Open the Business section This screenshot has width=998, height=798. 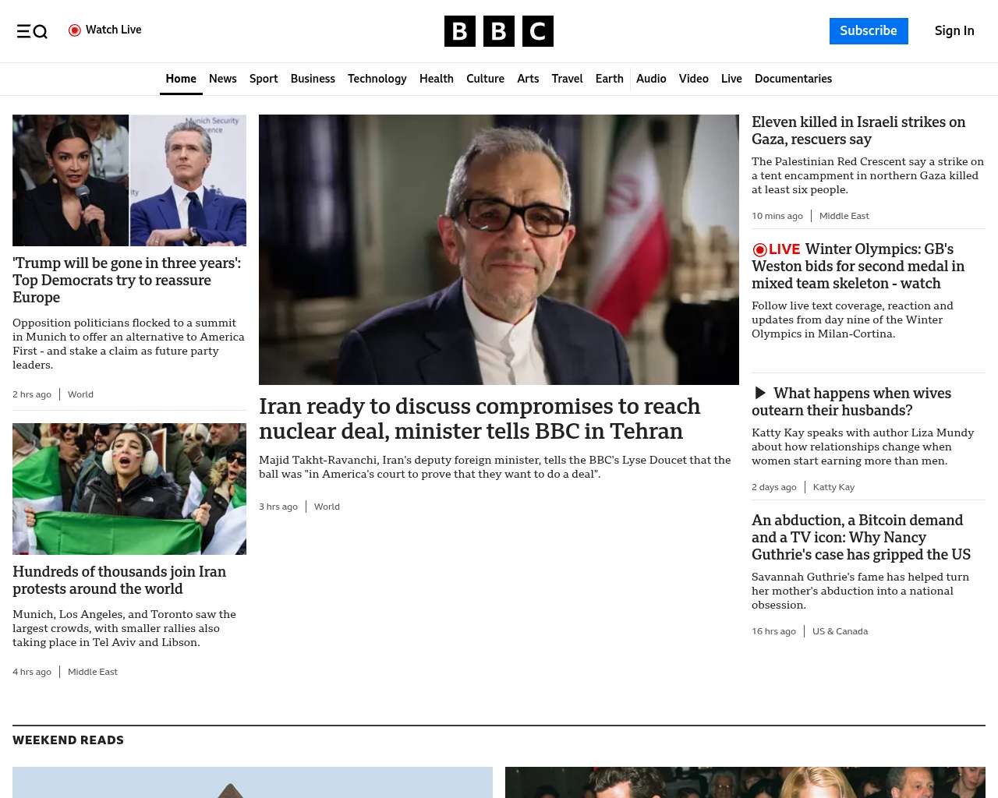point(313,79)
